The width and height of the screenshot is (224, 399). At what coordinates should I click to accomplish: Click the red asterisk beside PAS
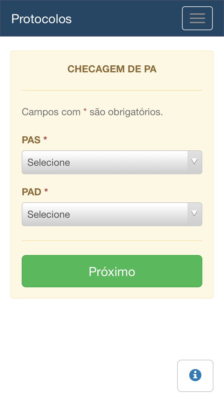point(45,139)
